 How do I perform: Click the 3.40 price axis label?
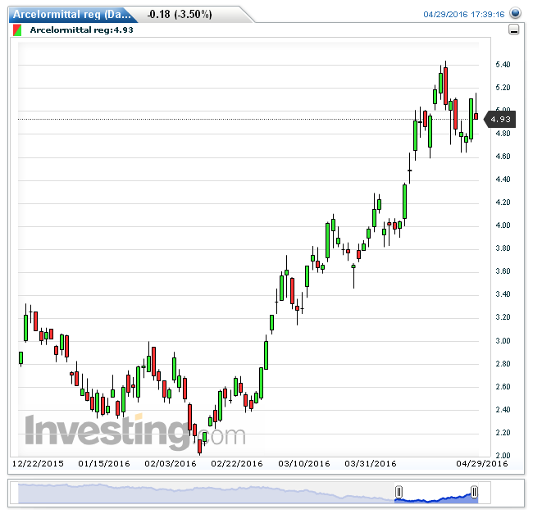coord(503,293)
